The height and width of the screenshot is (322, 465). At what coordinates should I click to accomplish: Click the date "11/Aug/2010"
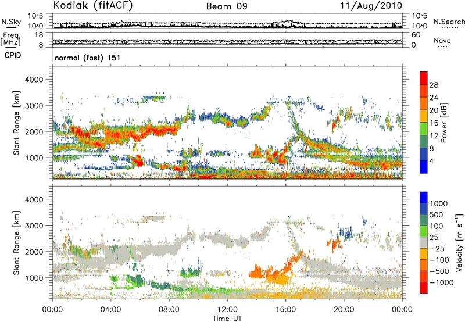coord(371,6)
